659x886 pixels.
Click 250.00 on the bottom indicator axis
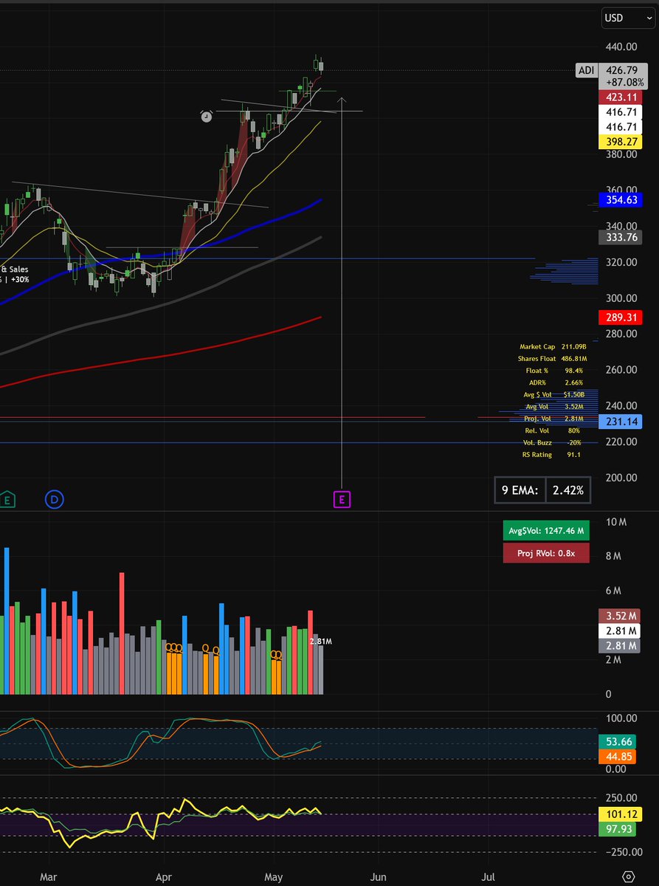coord(621,798)
